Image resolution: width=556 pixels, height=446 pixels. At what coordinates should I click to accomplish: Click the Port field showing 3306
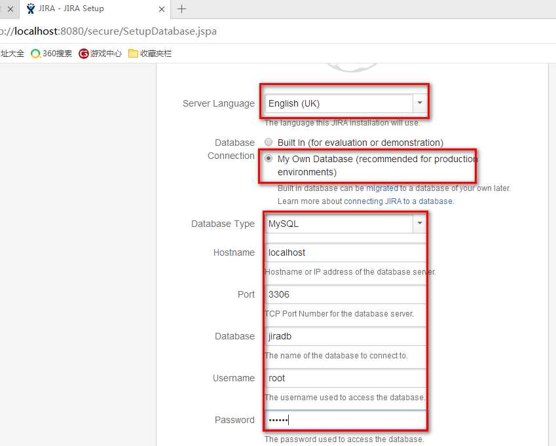click(x=346, y=294)
